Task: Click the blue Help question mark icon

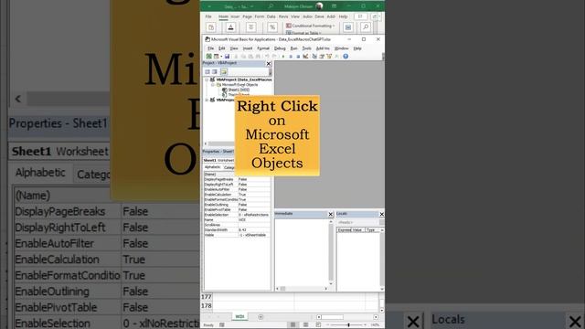Action: (346, 57)
